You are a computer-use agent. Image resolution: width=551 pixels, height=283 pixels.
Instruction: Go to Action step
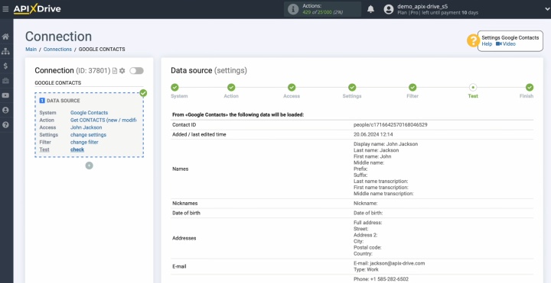tap(231, 88)
